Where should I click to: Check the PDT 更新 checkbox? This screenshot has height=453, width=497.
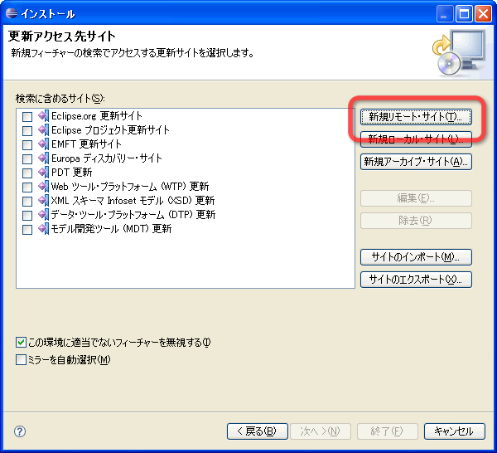click(x=27, y=173)
